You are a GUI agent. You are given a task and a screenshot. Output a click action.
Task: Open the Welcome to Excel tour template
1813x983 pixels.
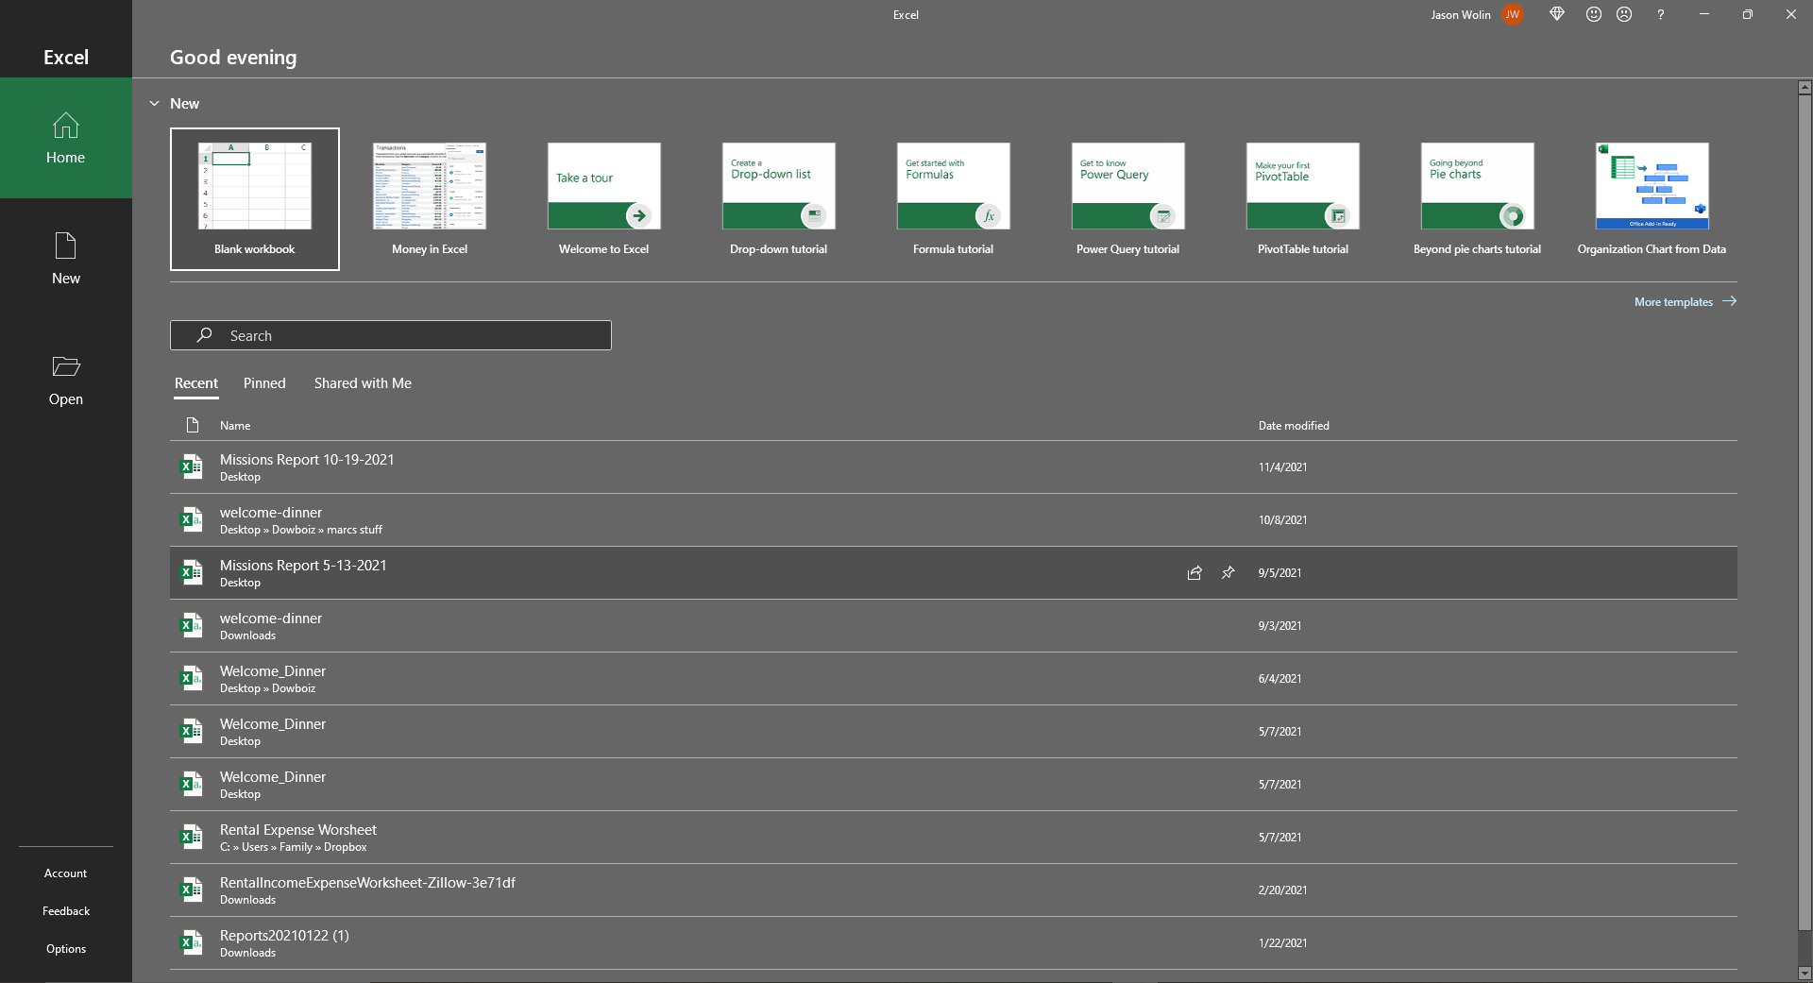click(x=604, y=199)
